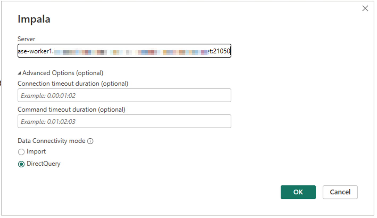Select the Import radio button
This screenshot has height=218, width=377.
pos(21,152)
